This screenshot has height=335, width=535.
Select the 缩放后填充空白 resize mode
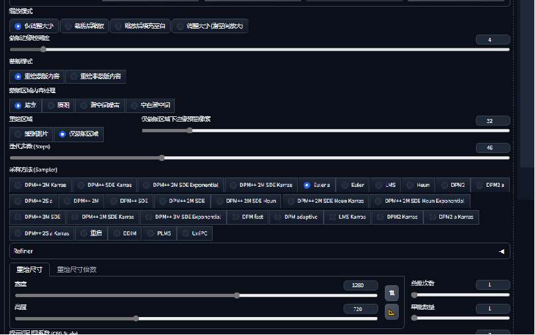click(x=140, y=26)
